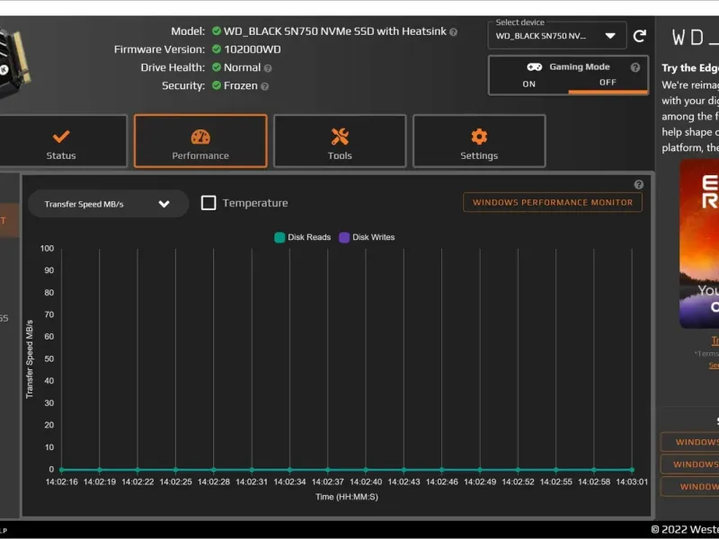Click green check icon beside Firmware Version

[217, 49]
